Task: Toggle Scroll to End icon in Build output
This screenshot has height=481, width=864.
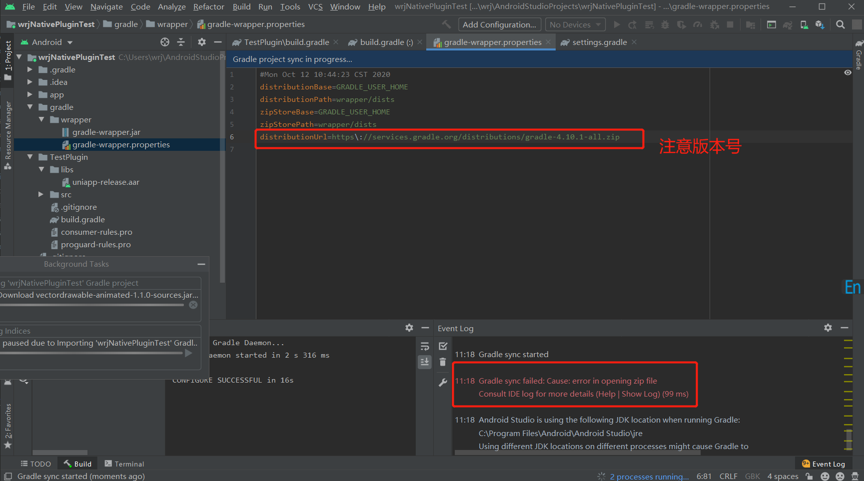Action: [425, 362]
